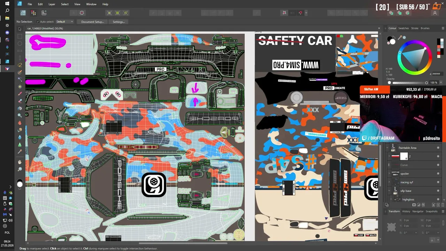Viewport: 446px width, 251px height.
Task: Switch to the Swatches tab
Action: point(403,28)
